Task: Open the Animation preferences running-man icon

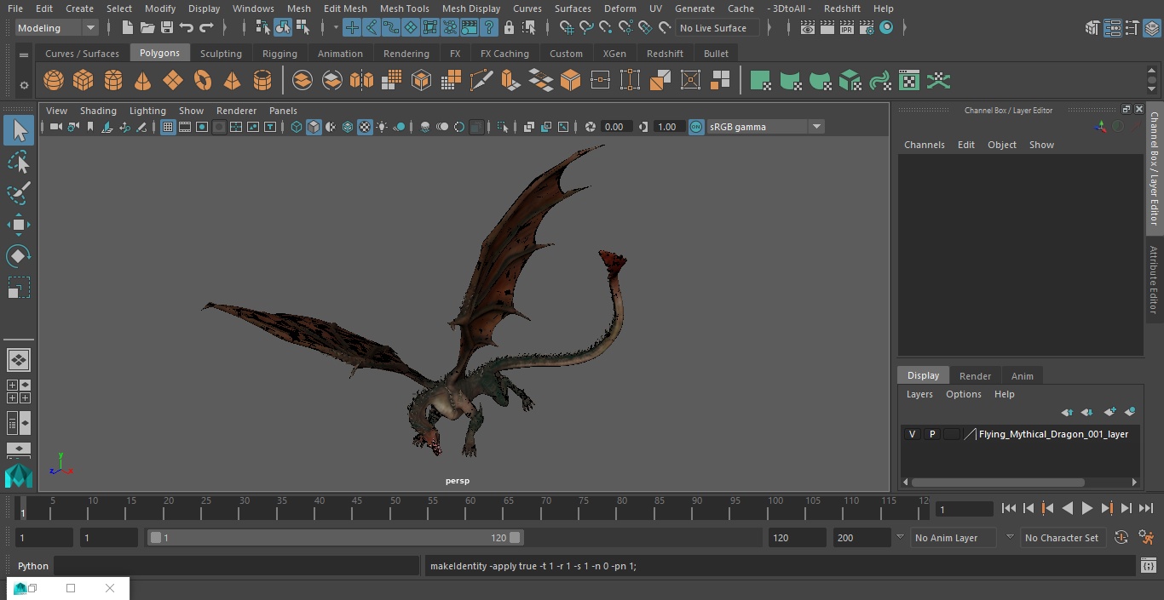Action: coord(1147,538)
